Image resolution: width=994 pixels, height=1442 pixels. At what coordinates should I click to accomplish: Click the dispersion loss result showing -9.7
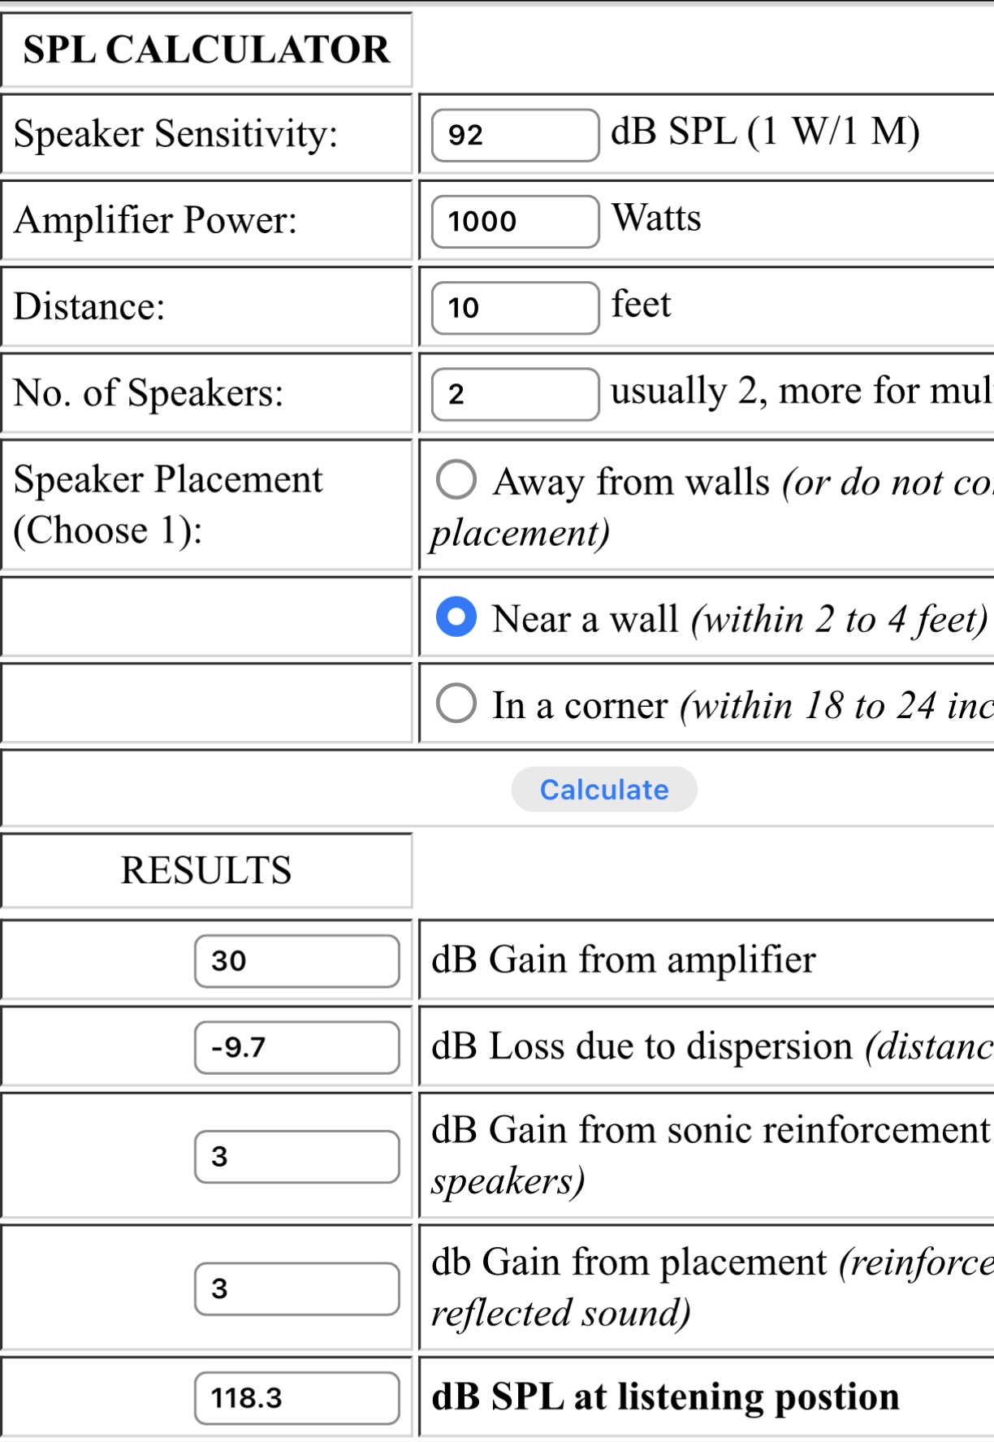[x=296, y=1047]
